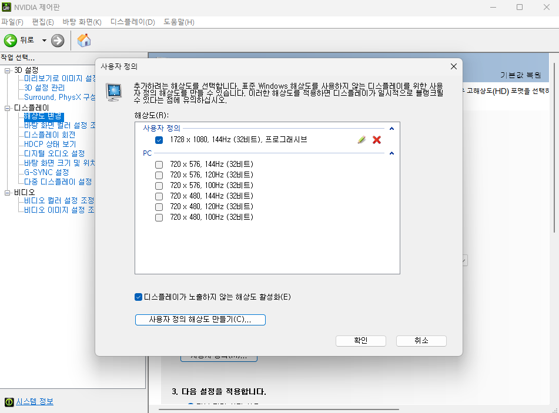Open the 도움말(H) menu

(179, 22)
